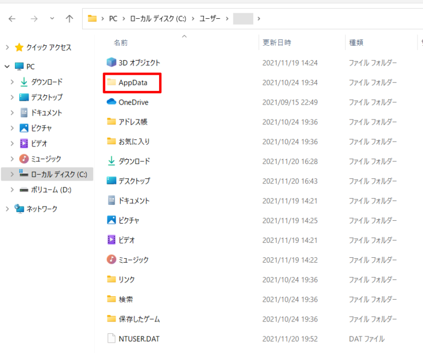Select the 3D オブジェクト folder icon
The height and width of the screenshot is (353, 423).
(112, 63)
